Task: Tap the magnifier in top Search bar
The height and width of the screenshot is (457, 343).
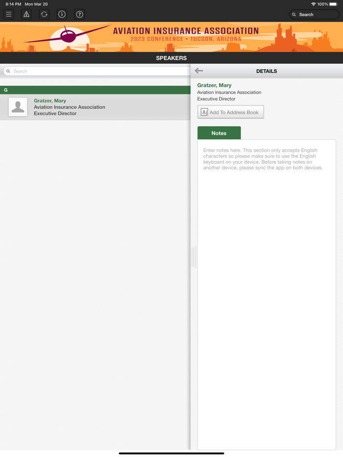Action: (x=294, y=15)
